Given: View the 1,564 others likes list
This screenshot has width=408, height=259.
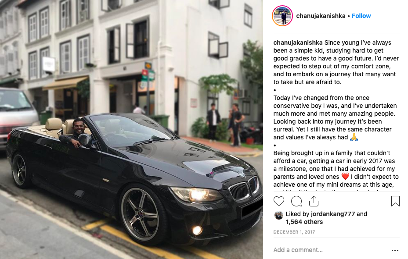Looking at the screenshot, I should coord(304,222).
